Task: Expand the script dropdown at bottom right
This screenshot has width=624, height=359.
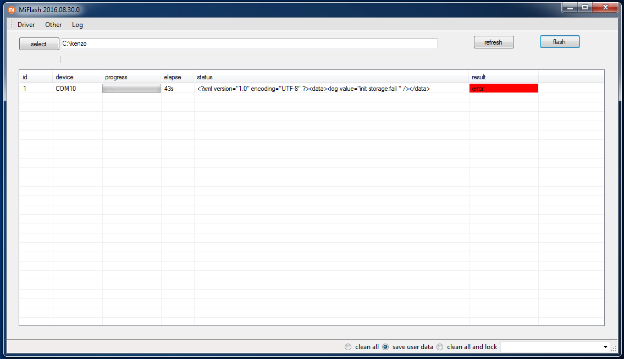Action: [x=605, y=347]
